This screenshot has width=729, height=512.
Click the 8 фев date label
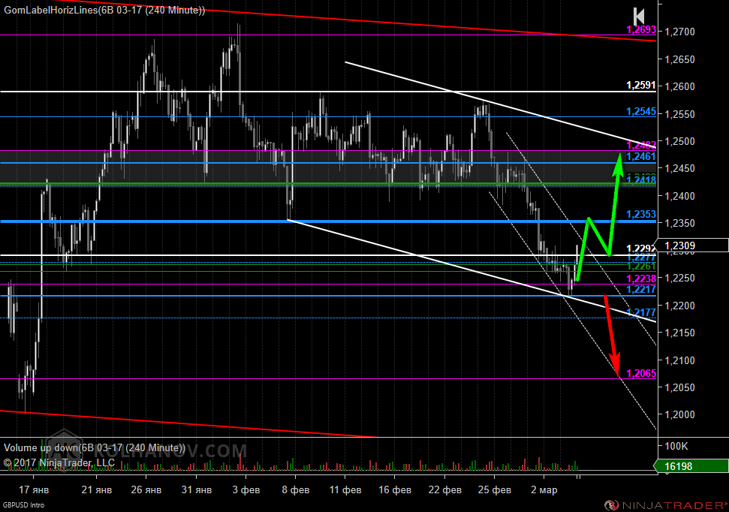(295, 489)
